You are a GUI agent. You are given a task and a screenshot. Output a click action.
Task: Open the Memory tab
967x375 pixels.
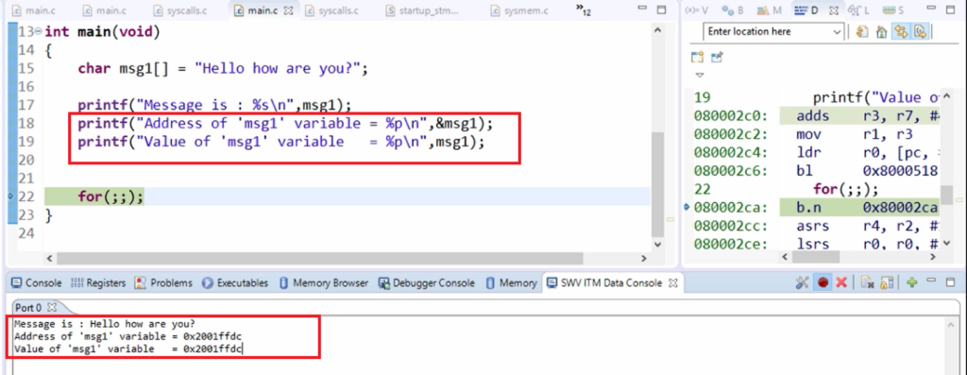click(x=511, y=283)
